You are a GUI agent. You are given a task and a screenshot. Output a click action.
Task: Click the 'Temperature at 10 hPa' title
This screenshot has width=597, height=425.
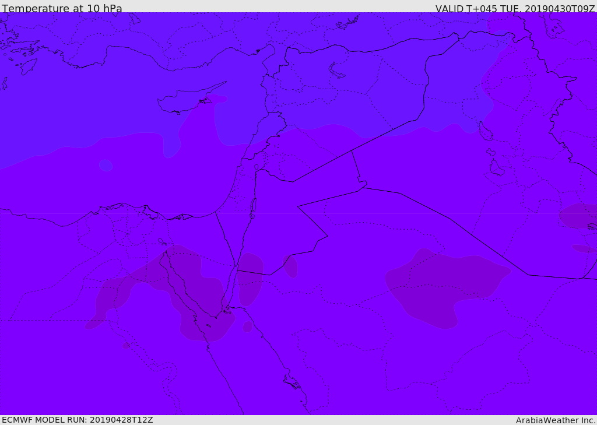(62, 8)
